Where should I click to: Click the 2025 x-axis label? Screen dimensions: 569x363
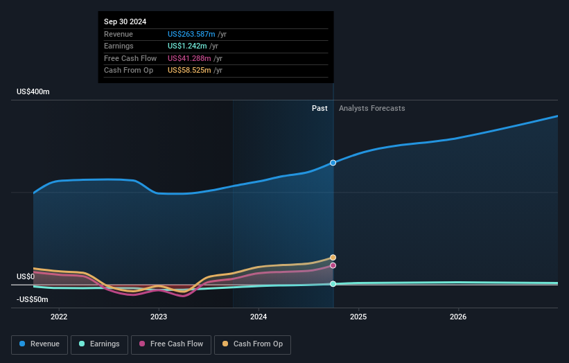point(358,317)
